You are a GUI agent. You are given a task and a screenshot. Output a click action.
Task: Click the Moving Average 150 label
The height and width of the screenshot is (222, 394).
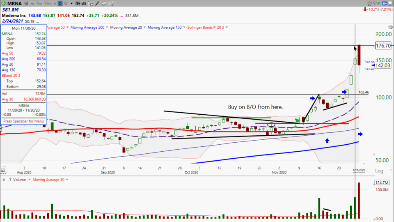click(165, 27)
